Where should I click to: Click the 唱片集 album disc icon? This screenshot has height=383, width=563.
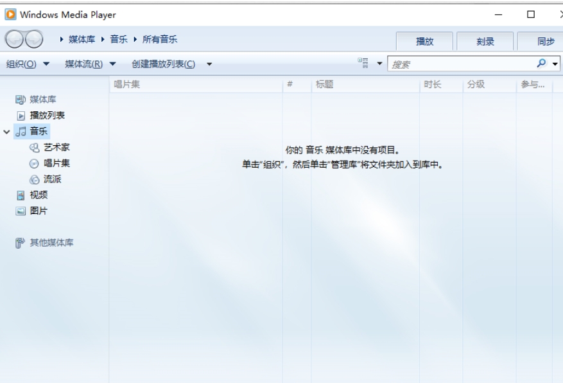[x=34, y=164]
